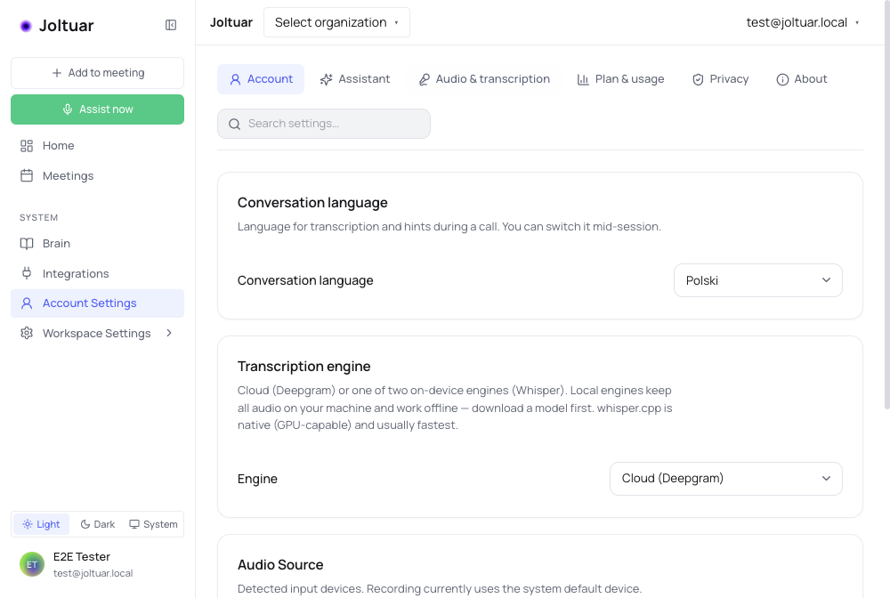
Task: Click the Add to meeting button
Action: pyautogui.click(x=98, y=73)
